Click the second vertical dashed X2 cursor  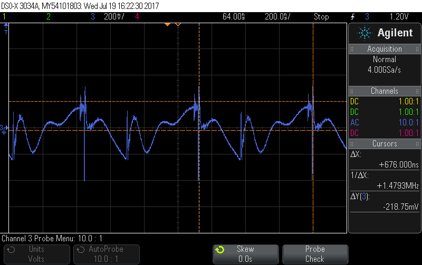(x=313, y=128)
